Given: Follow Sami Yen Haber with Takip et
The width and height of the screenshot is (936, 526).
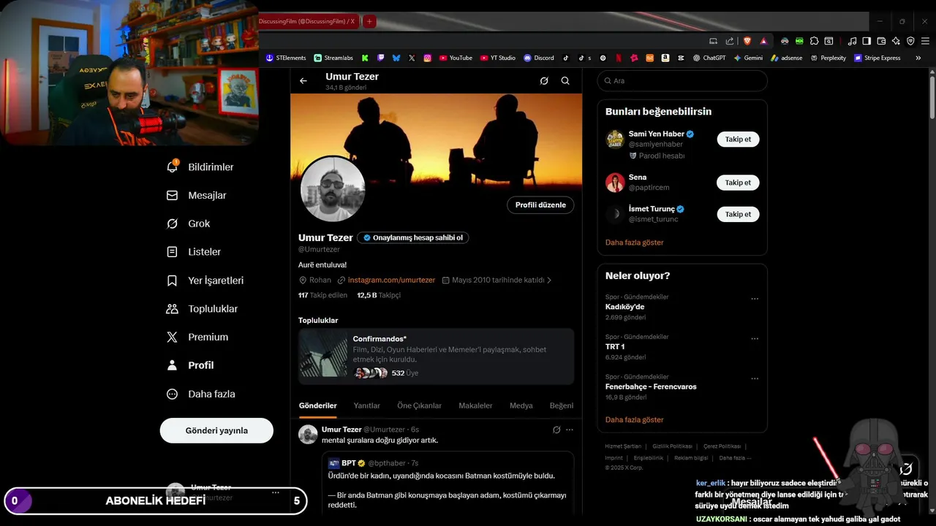Looking at the screenshot, I should click(738, 139).
